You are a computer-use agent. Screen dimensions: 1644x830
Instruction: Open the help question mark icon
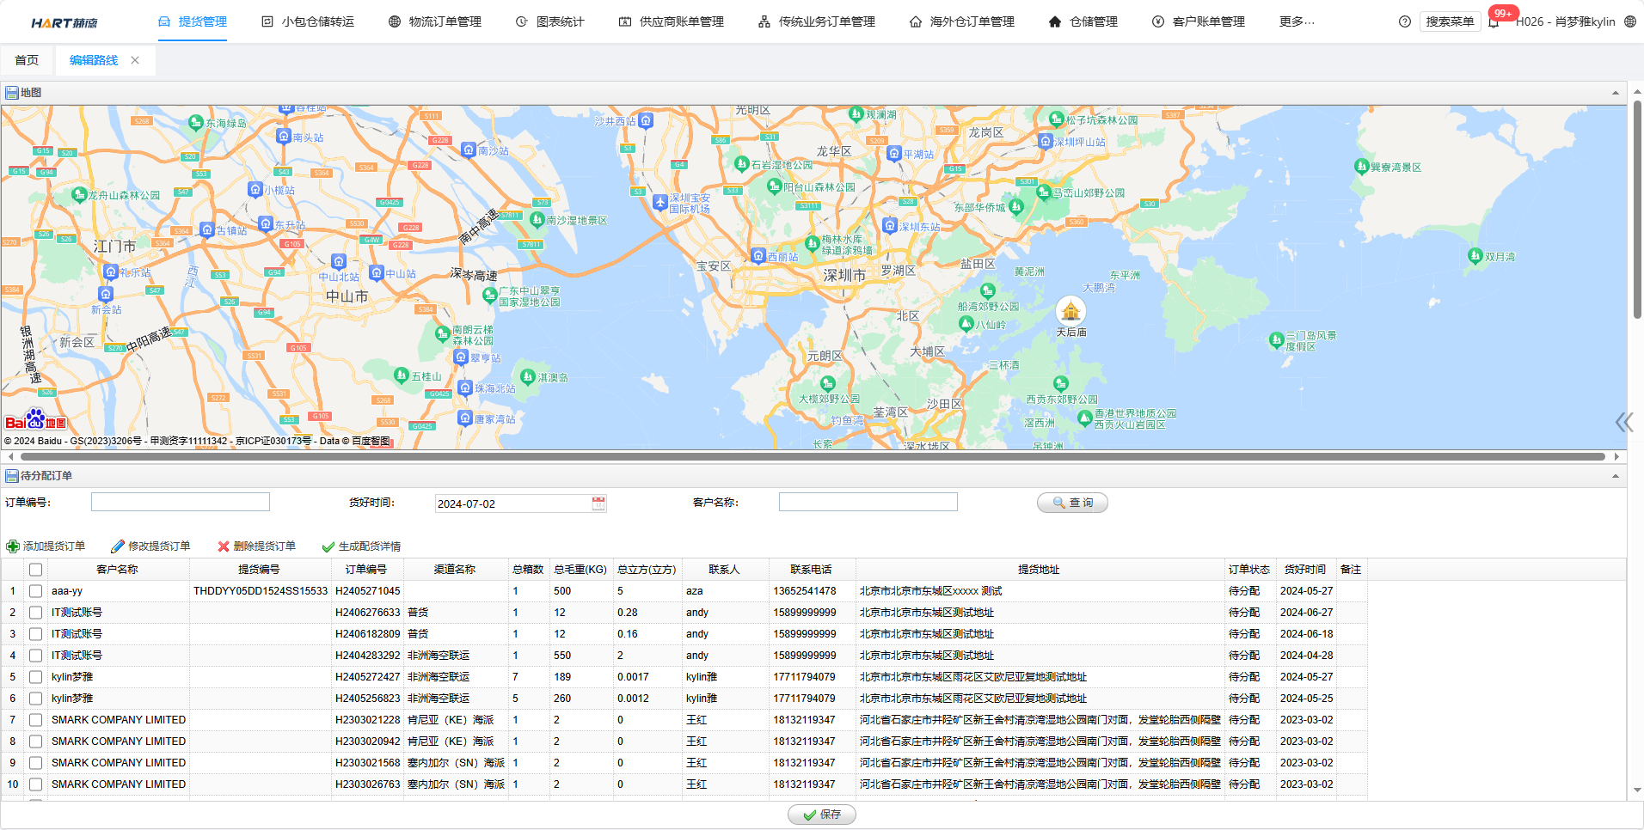tap(1405, 21)
